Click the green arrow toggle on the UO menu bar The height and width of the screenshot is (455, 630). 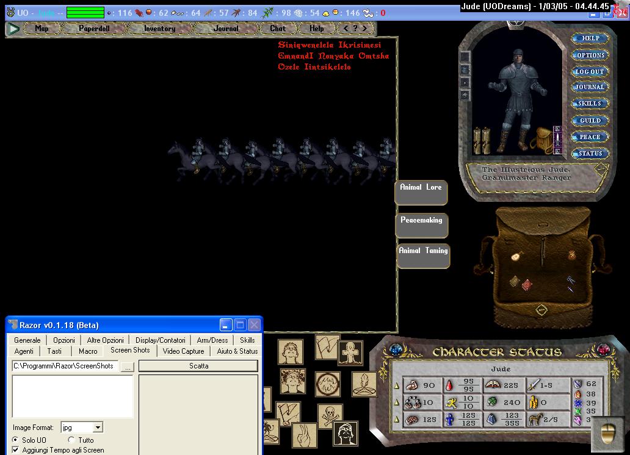tap(13, 29)
